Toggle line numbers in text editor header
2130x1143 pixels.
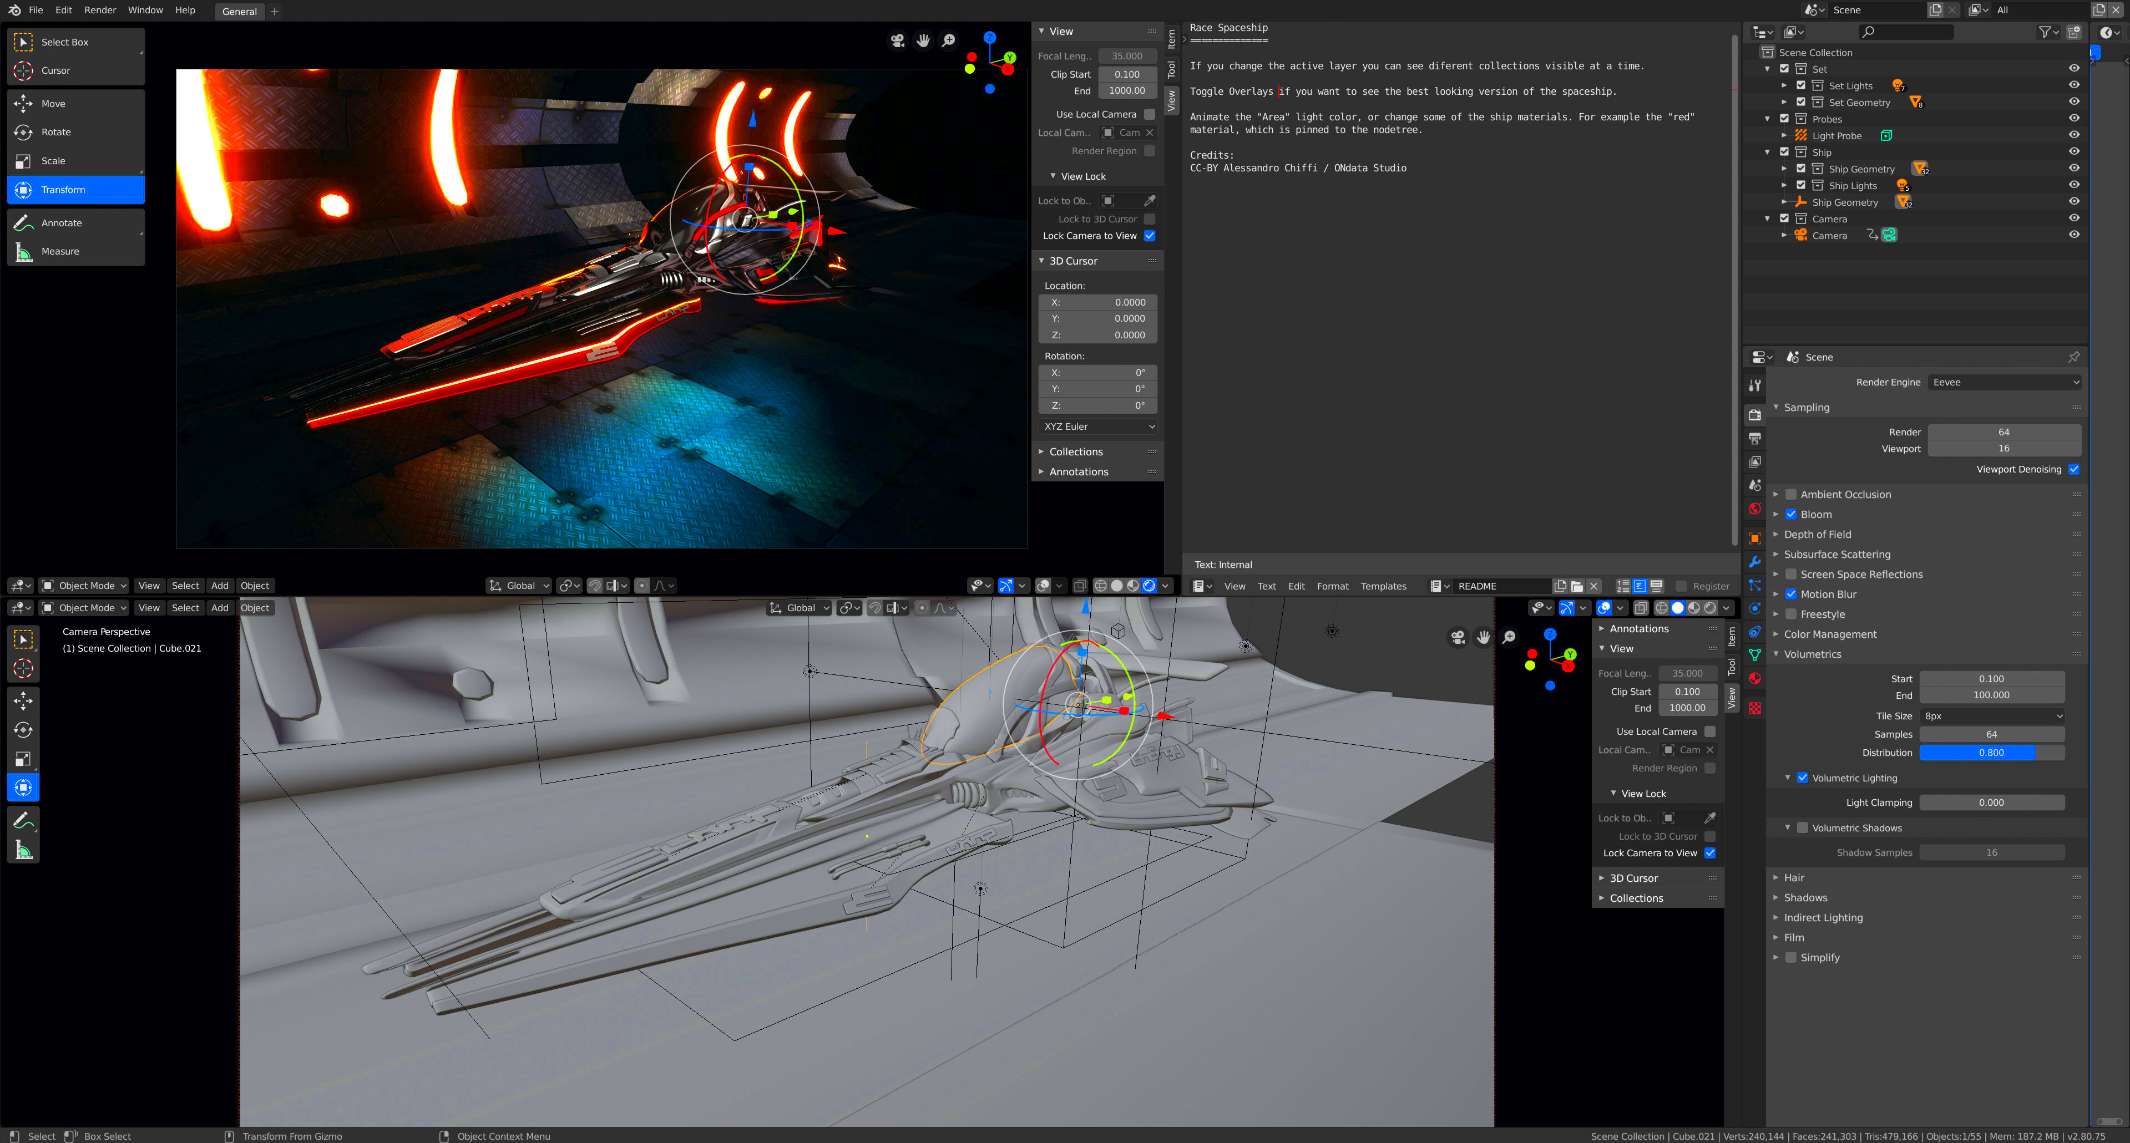[1623, 586]
